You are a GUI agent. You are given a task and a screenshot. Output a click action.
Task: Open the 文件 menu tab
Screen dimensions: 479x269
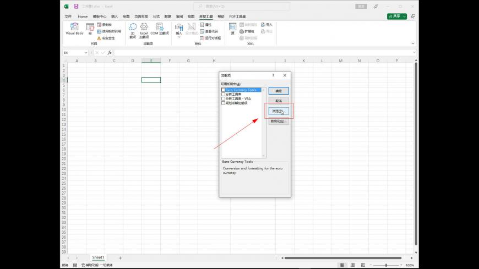click(68, 17)
